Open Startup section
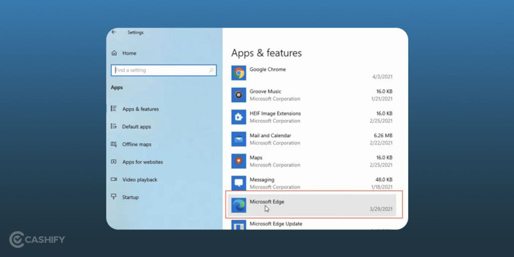Viewport: 514px width, 257px height. [x=131, y=198]
